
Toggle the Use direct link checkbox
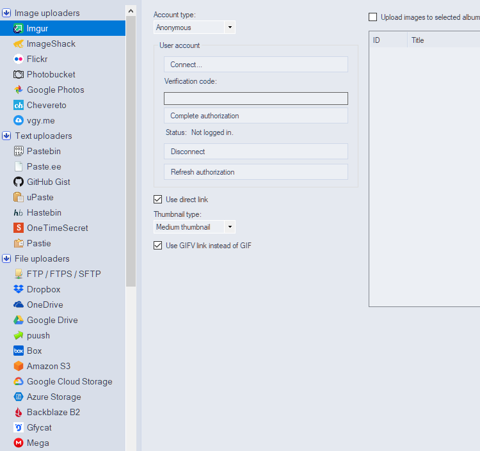(157, 200)
